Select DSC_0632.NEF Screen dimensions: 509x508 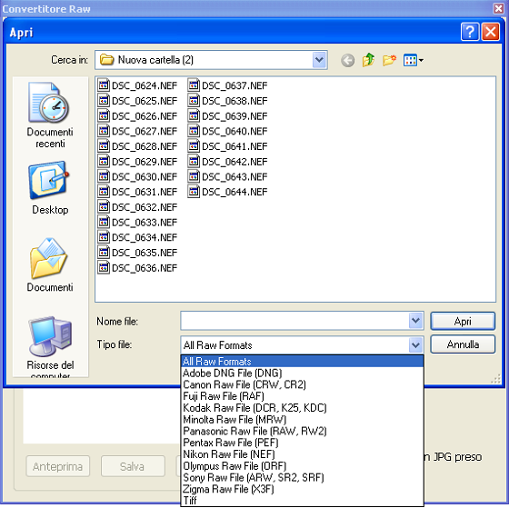tap(137, 207)
